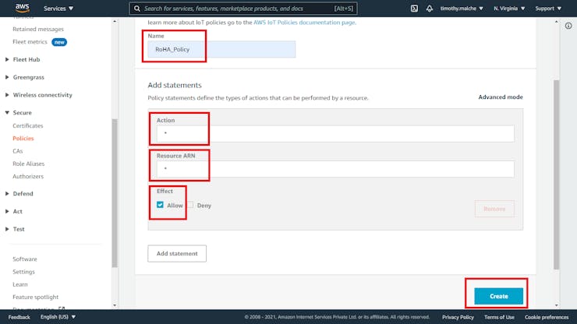This screenshot has width=577, height=324.
Task: Focus the Action input field
Action: [335, 133]
